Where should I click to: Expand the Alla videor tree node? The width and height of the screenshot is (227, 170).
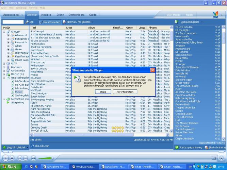4,67
